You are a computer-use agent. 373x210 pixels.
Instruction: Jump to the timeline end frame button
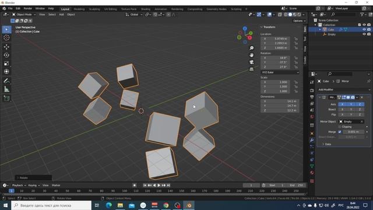tap(168, 185)
